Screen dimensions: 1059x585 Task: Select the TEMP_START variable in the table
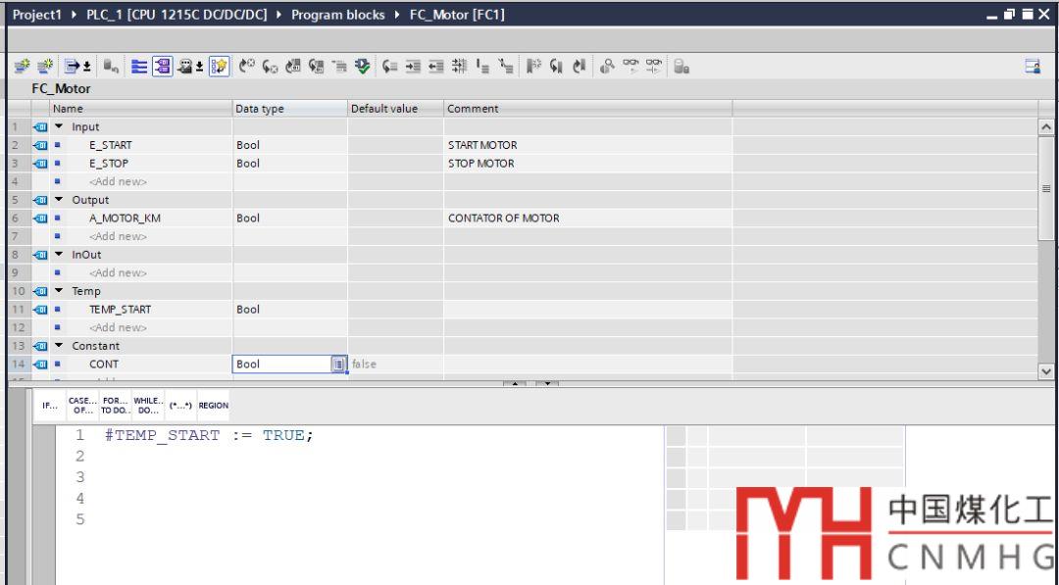121,309
